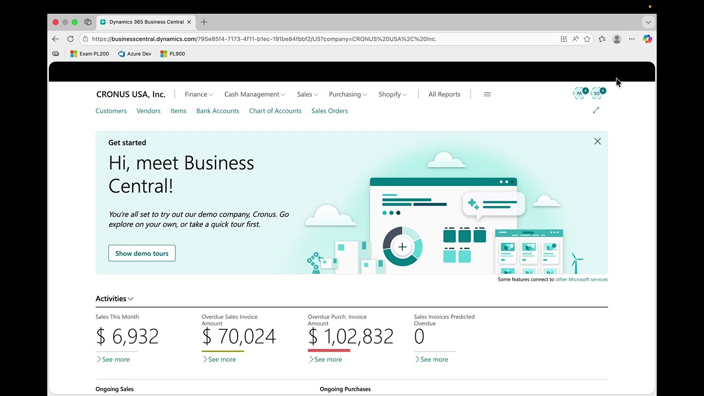
Task: Go back with the browser back arrow
Action: click(56, 39)
